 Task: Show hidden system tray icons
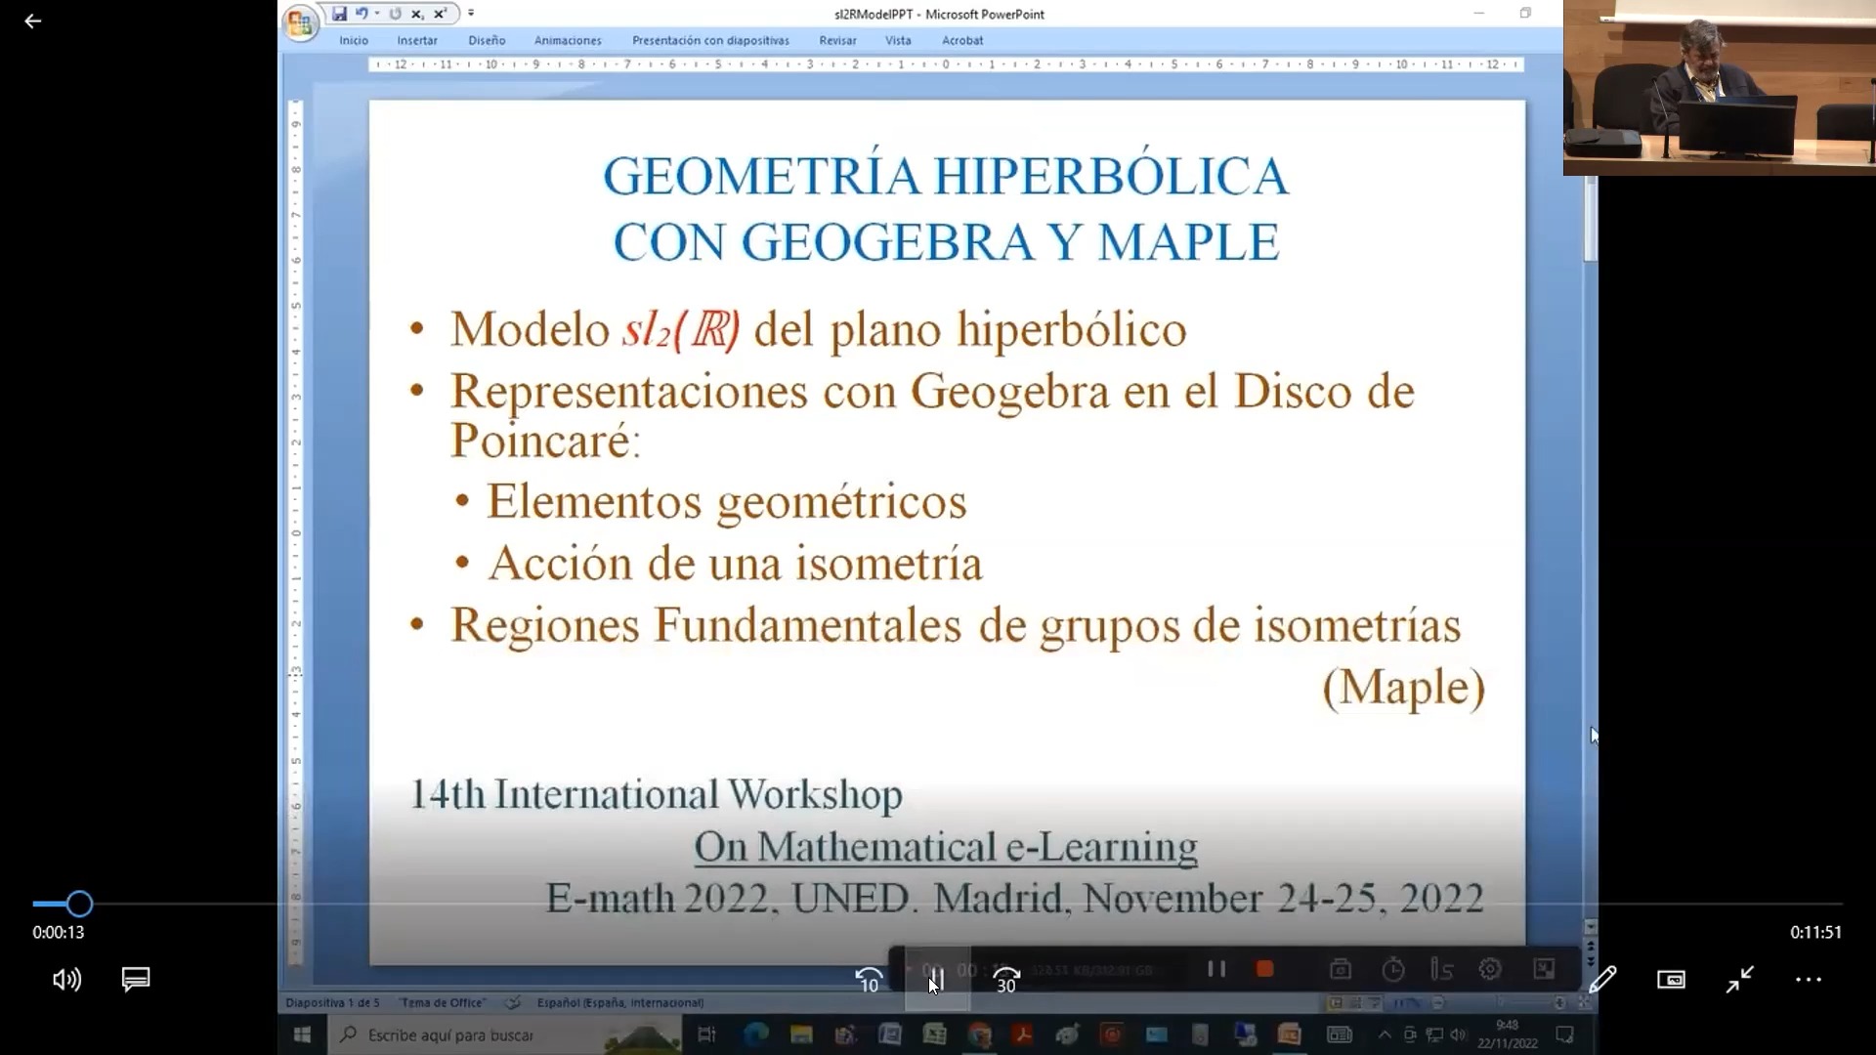[1384, 1034]
